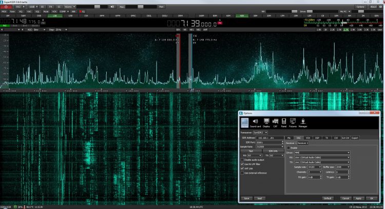Image resolution: width=385 pixels, height=209 pixels.
Task: Click the About button
Action: tap(373, 7)
